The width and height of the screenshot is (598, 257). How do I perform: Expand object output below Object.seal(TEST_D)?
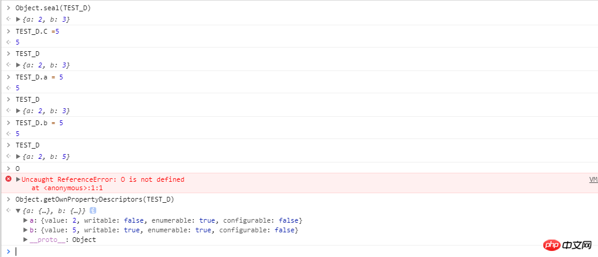tap(18, 20)
